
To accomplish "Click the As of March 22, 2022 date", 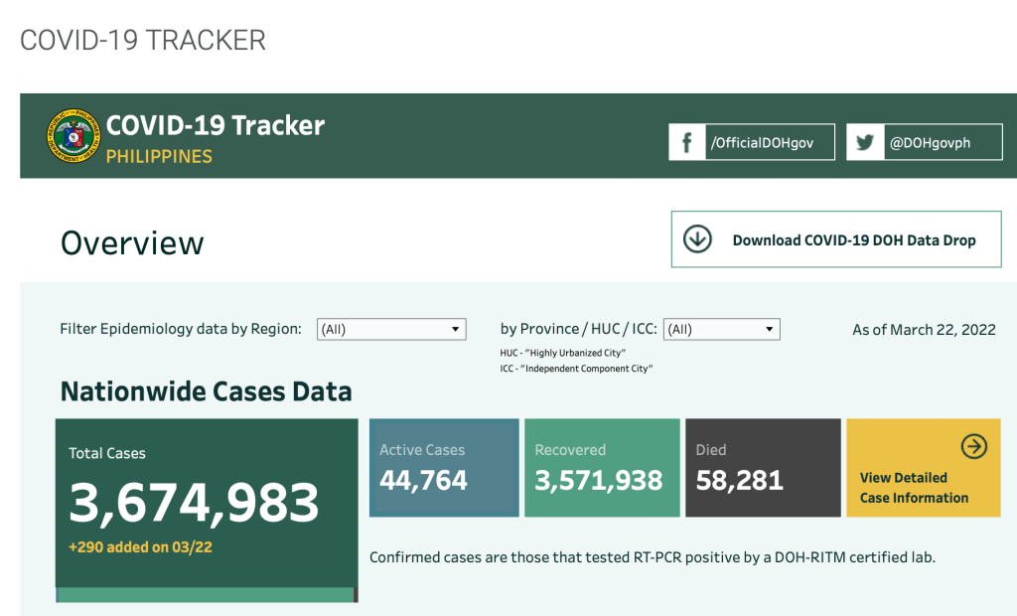I will pos(924,330).
